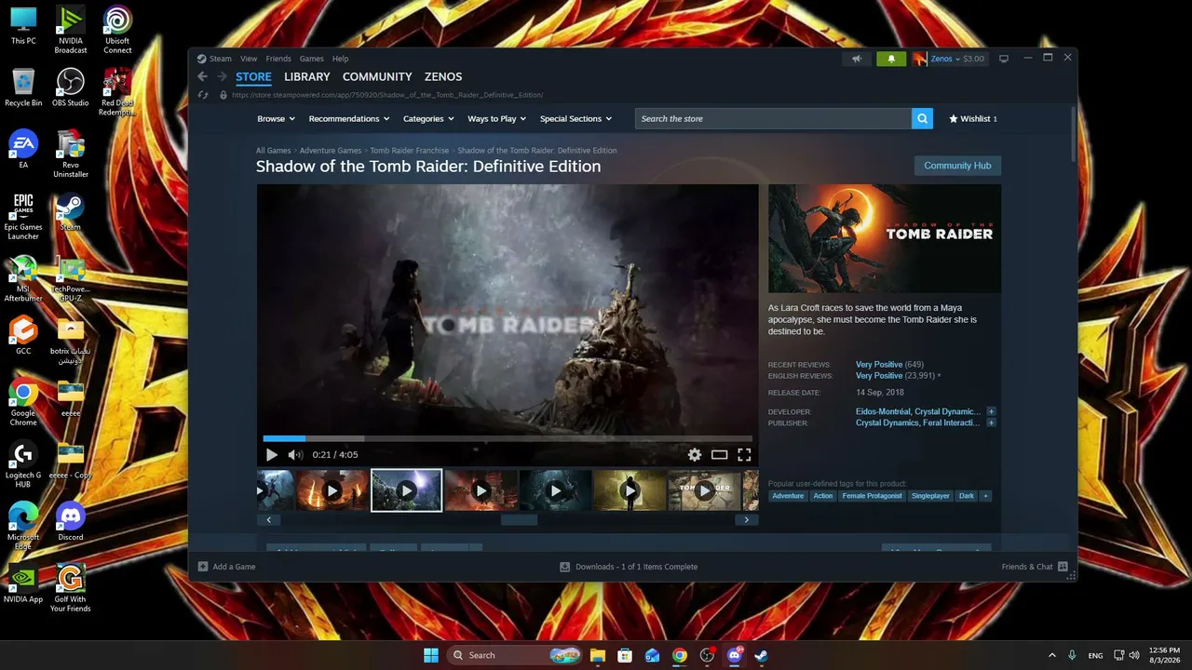Show more tags with plus button
The width and height of the screenshot is (1192, 670).
[x=985, y=496]
